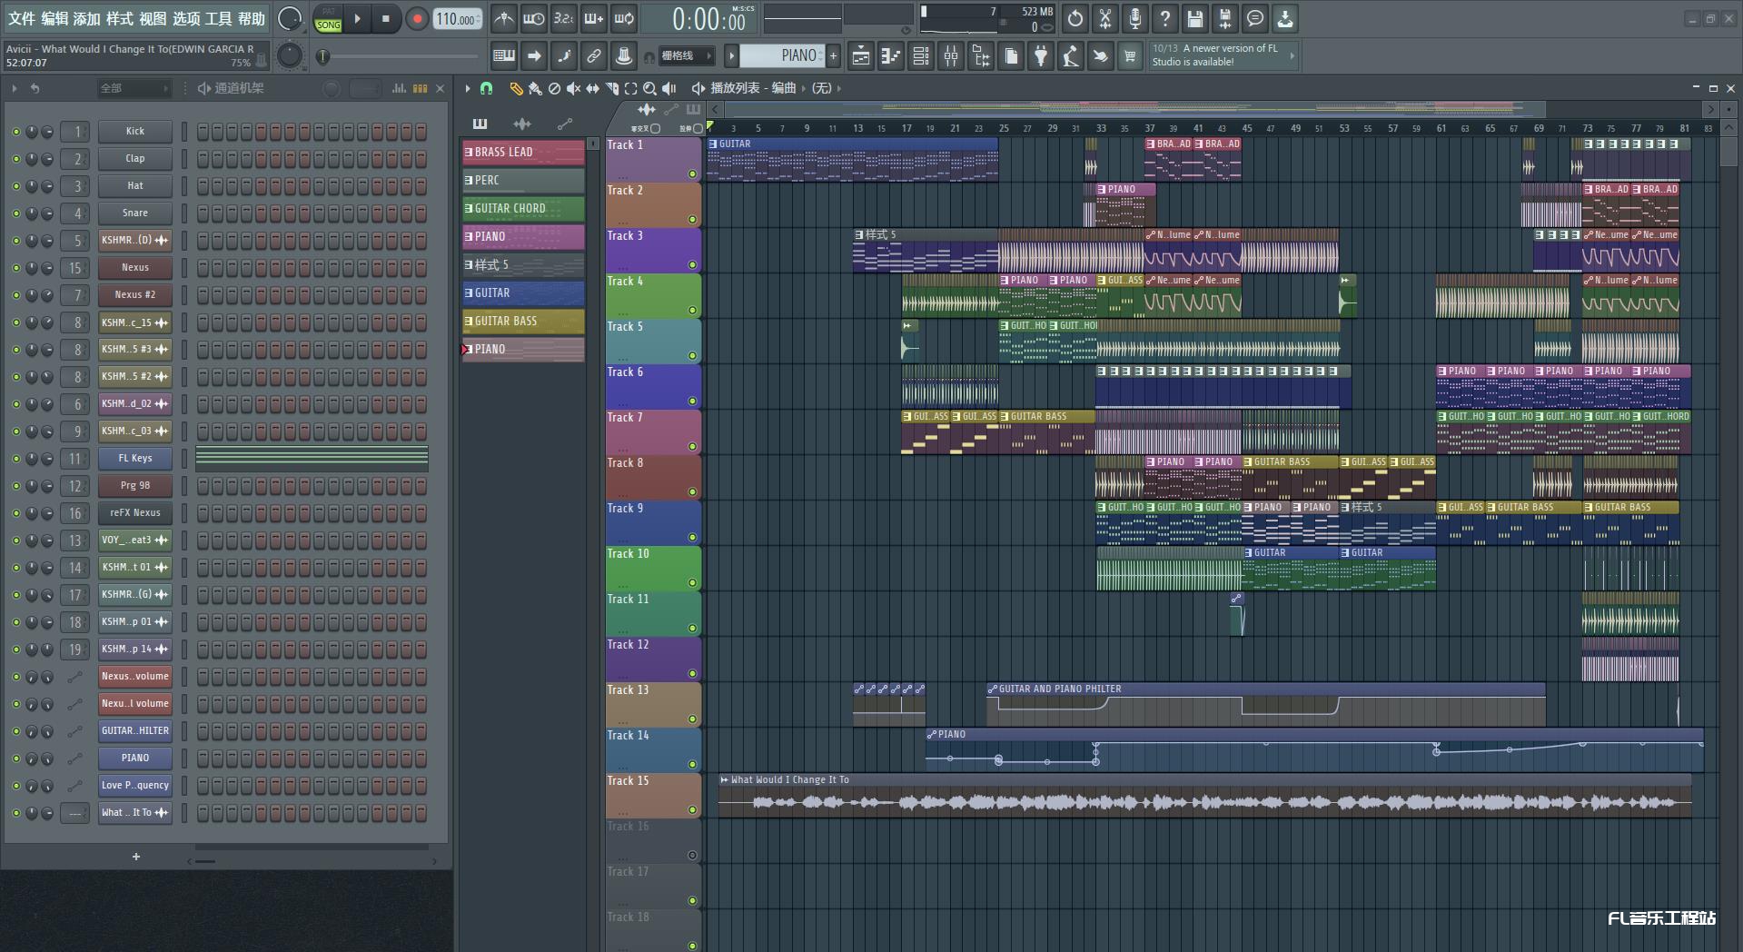
Task: Click the microphone one-click recording icon
Action: point(1135,18)
